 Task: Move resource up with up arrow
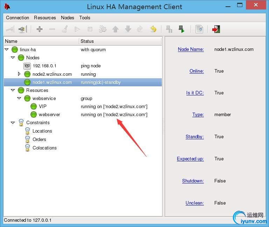tap(116, 29)
